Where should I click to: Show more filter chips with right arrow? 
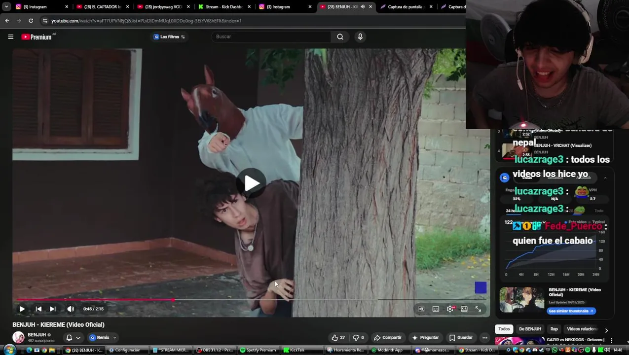pyautogui.click(x=606, y=330)
